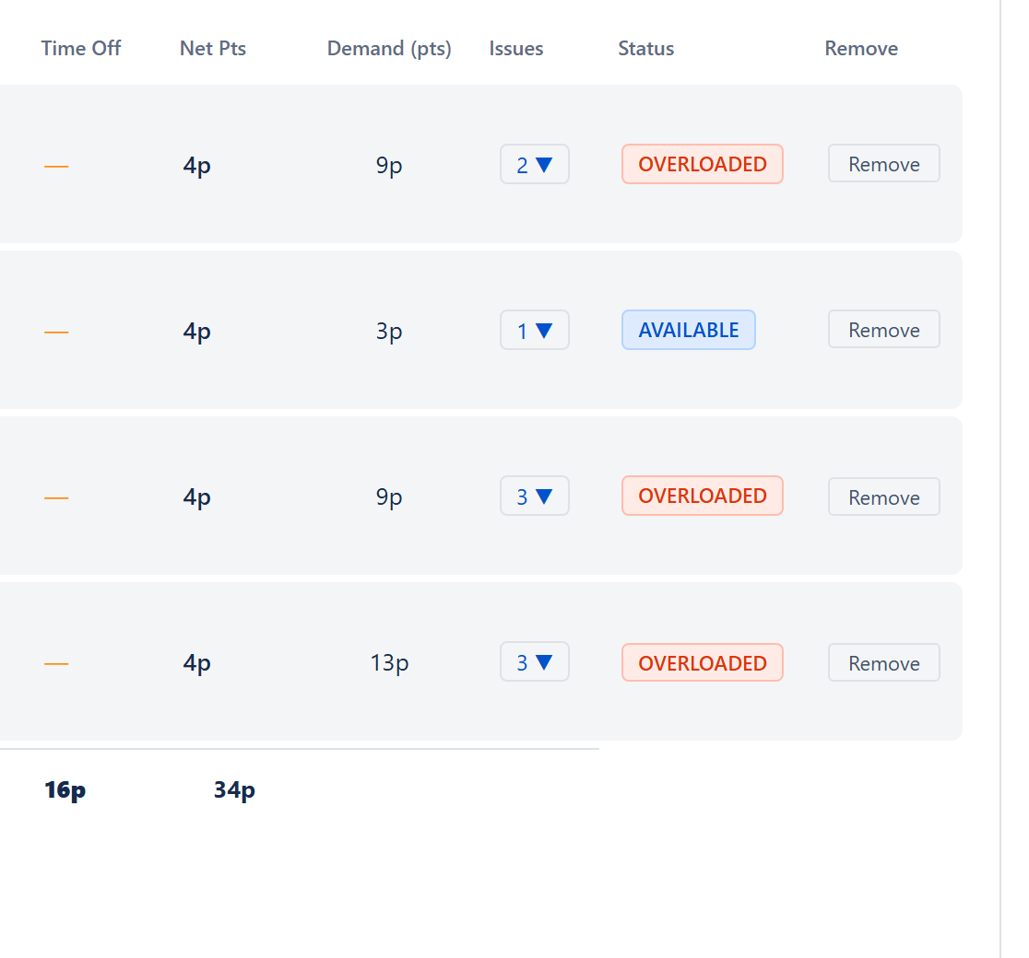The width and height of the screenshot is (1029, 958).
Task: Expand the issues dropdown showing 1
Action: (x=534, y=330)
